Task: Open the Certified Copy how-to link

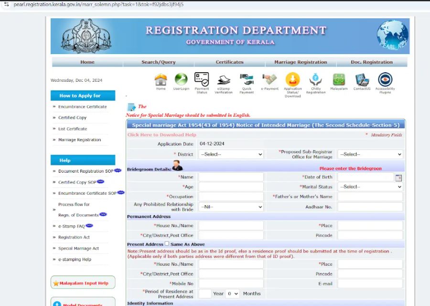Action: pyautogui.click(x=73, y=118)
